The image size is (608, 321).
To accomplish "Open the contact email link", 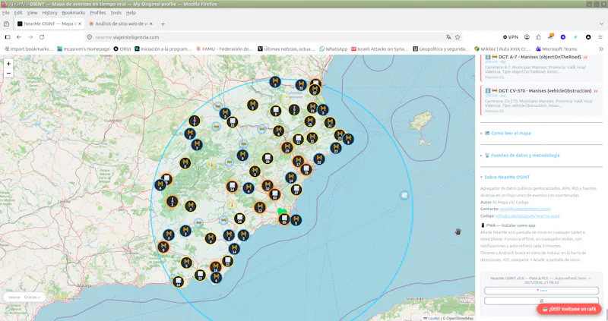I will click(x=525, y=209).
